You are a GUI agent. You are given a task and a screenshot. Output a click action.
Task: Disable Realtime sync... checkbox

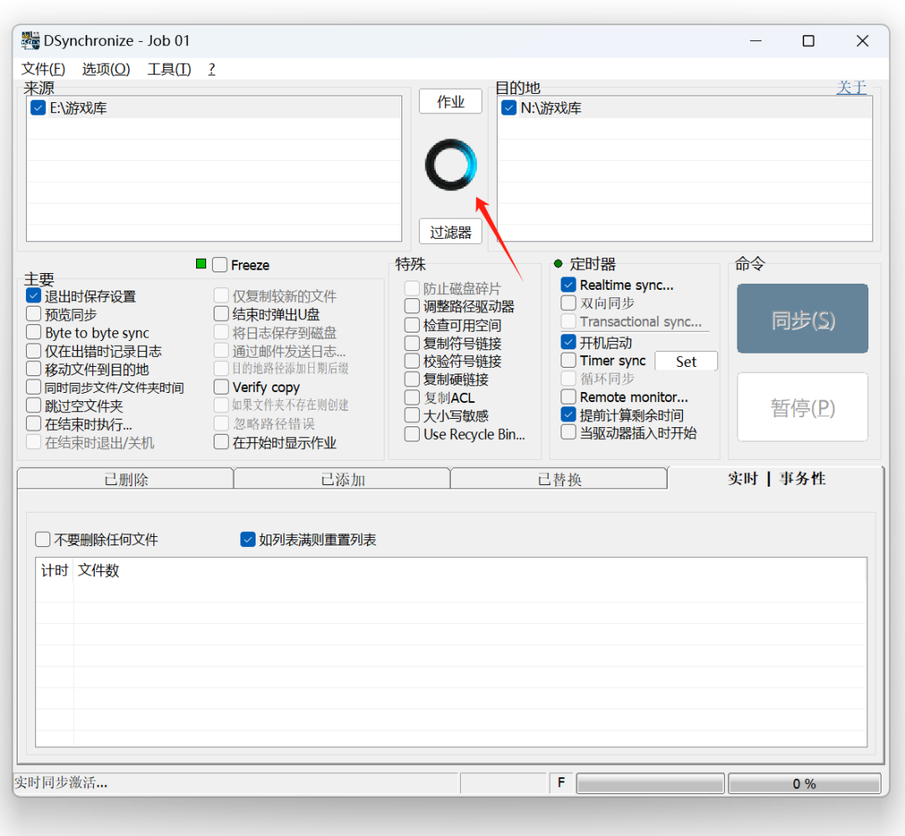568,285
